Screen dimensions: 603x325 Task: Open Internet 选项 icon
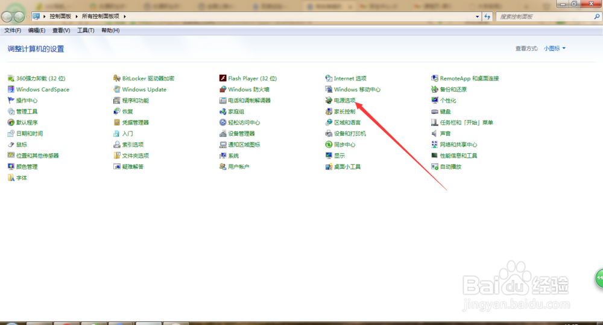tap(329, 78)
